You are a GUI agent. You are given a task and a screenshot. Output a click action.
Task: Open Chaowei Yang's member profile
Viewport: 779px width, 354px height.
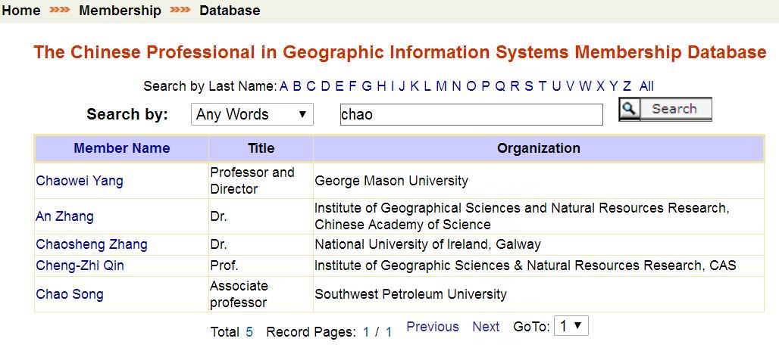80,181
